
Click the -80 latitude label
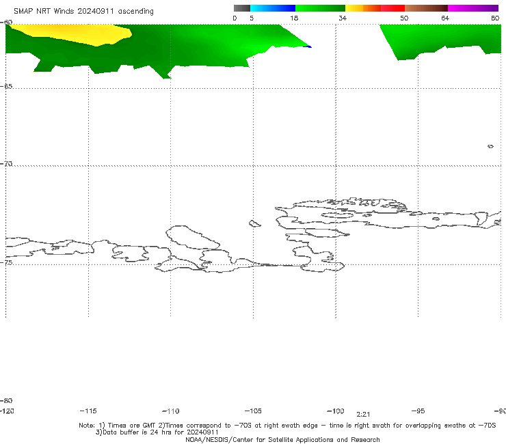click(6, 400)
